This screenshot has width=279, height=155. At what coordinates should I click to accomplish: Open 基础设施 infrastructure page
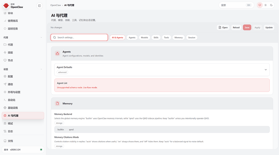(x=23, y=108)
